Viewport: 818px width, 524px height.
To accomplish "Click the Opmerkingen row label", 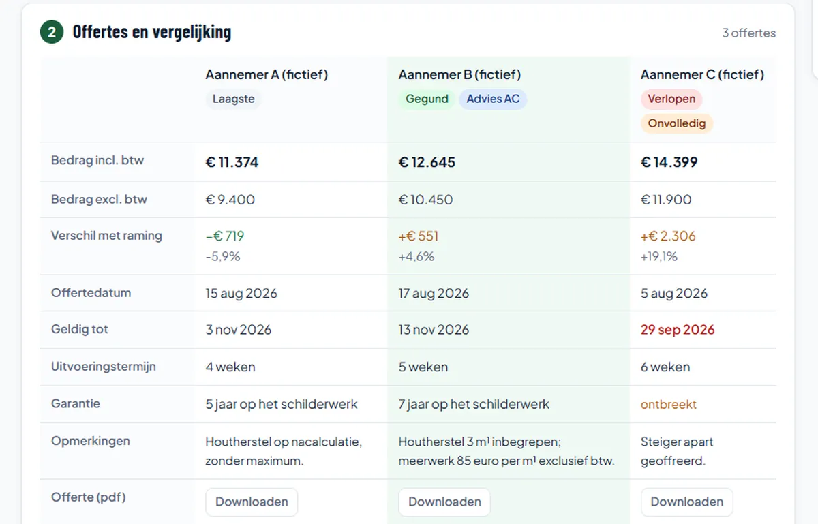I will [x=91, y=441].
